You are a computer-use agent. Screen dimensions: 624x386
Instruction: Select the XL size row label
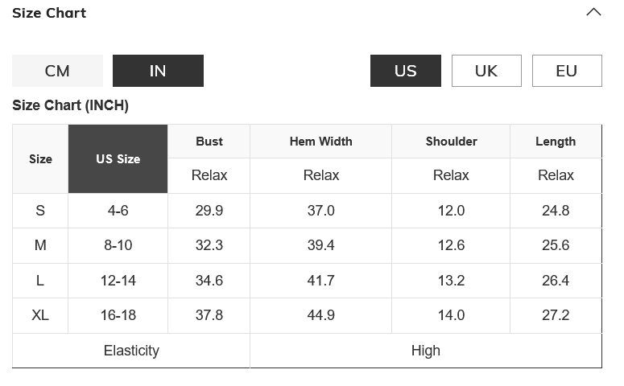(x=40, y=315)
